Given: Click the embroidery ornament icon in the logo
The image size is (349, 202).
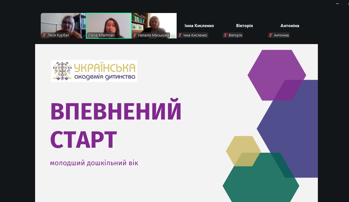Looking at the screenshot, I should [x=63, y=71].
